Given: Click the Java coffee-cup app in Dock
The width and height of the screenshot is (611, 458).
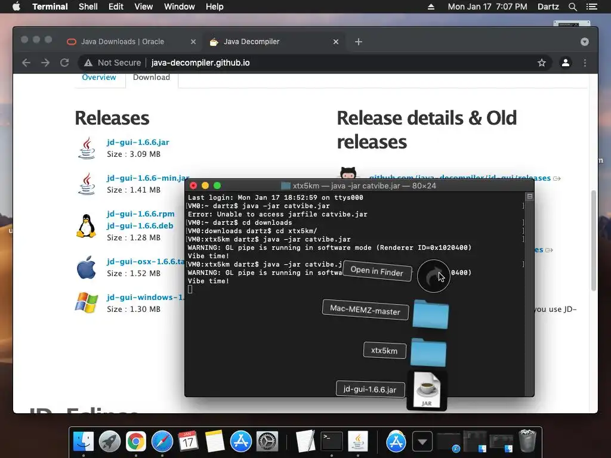Looking at the screenshot, I should (358, 441).
